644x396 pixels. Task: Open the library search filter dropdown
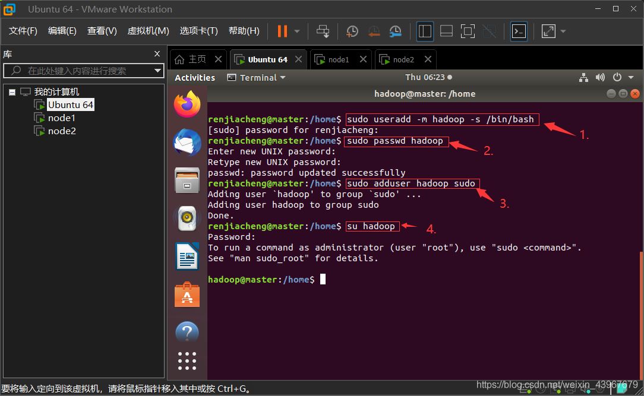(x=158, y=71)
